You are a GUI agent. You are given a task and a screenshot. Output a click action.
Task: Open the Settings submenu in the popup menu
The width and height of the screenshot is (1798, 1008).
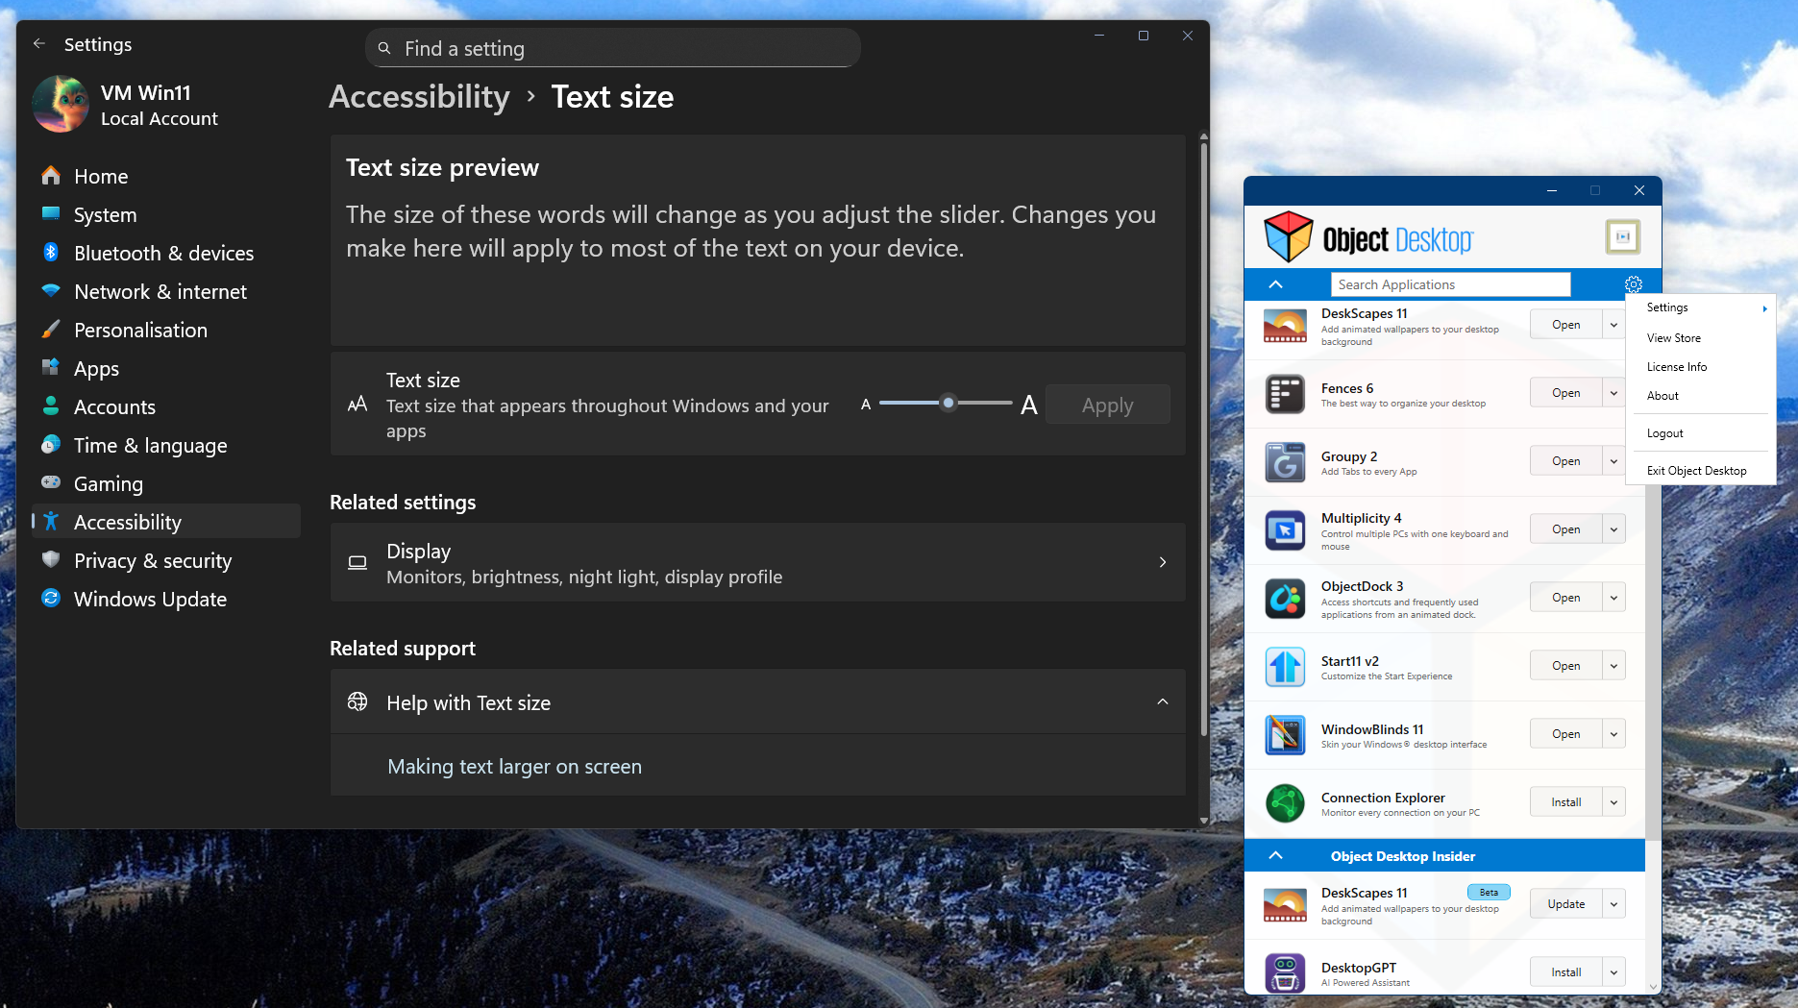coord(1701,307)
